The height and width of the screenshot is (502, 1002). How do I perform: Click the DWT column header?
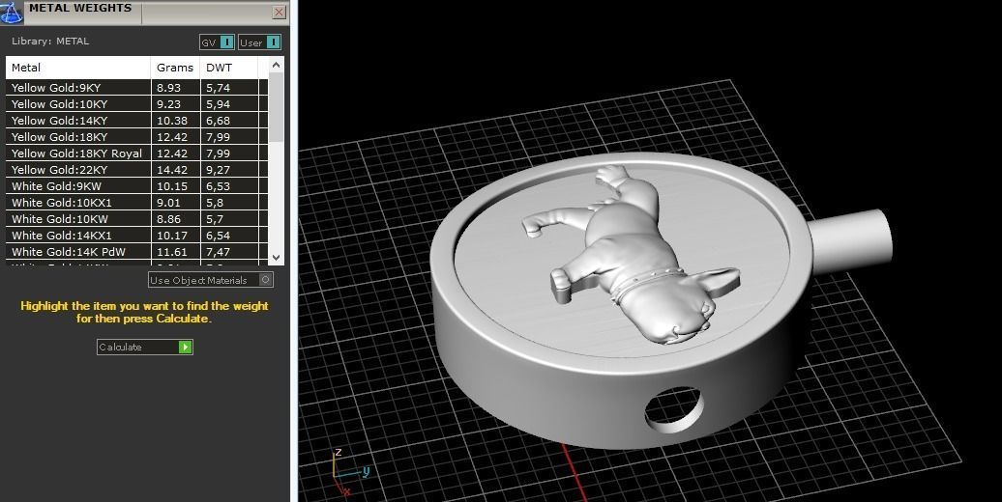click(229, 68)
